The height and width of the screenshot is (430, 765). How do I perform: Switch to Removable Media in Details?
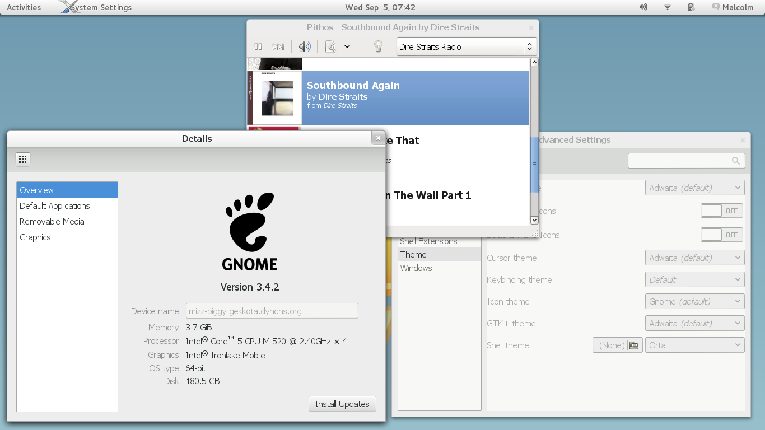tap(67, 221)
